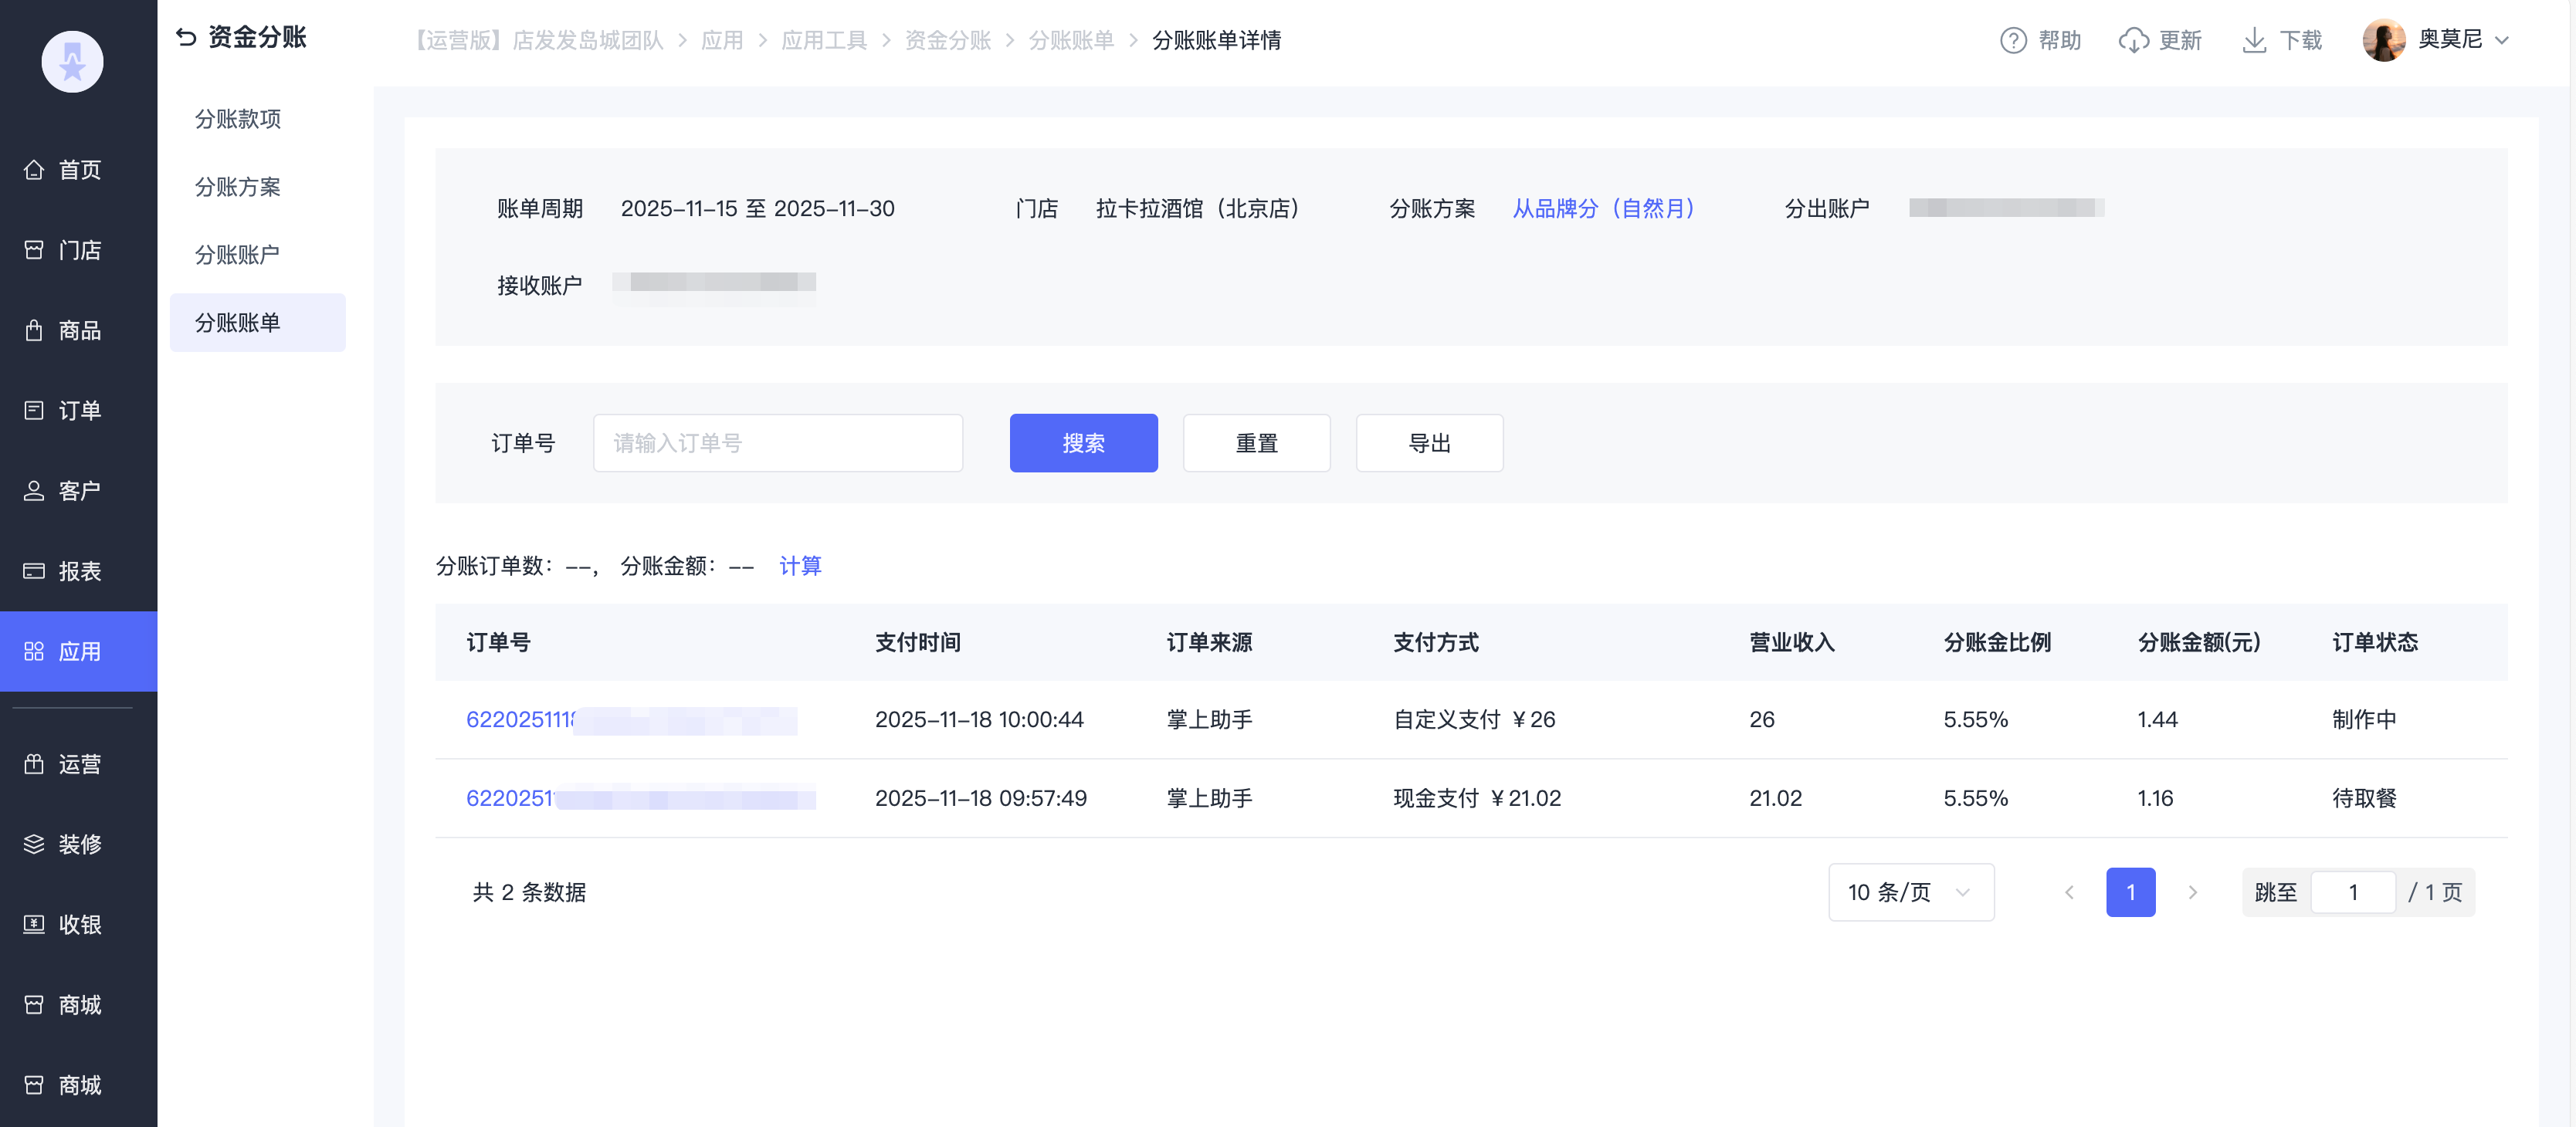Open 从品牌分（自然月）scheme link
Viewport: 2576px width, 1127px height.
click(x=1603, y=209)
